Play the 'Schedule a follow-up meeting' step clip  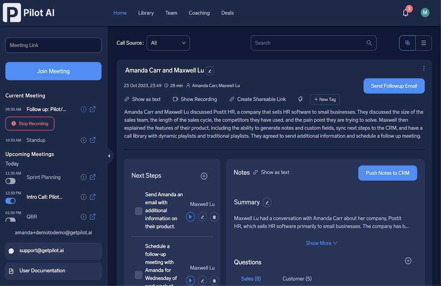(x=190, y=281)
